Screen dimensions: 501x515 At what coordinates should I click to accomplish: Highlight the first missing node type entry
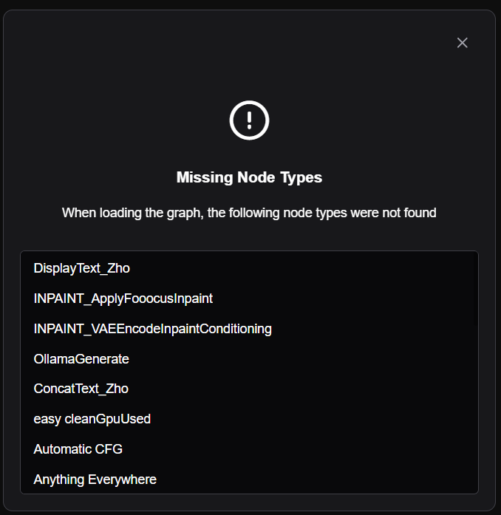(82, 268)
